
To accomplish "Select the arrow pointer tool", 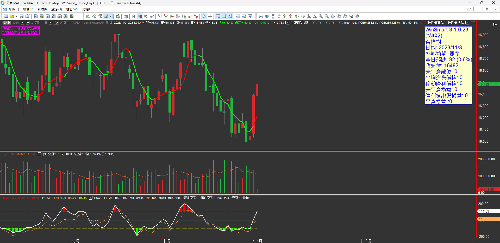I will point(204,16).
